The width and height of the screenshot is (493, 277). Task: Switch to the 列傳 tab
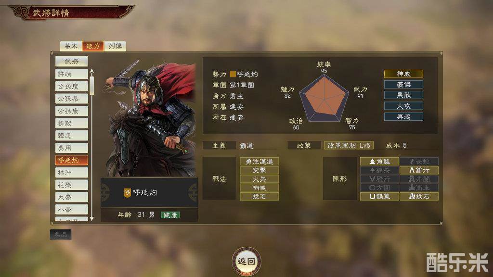(x=115, y=46)
